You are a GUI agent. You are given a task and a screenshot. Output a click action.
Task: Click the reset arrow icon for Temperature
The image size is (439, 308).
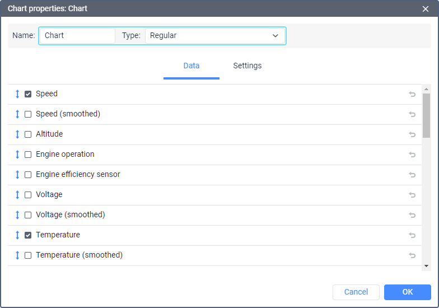pos(412,235)
